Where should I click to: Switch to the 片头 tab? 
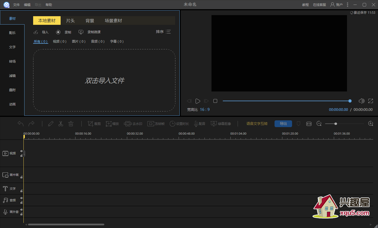[x=71, y=21]
